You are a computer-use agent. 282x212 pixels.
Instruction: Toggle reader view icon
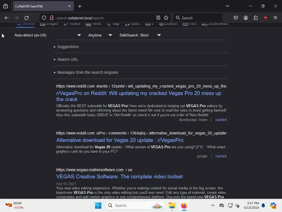pos(158,18)
